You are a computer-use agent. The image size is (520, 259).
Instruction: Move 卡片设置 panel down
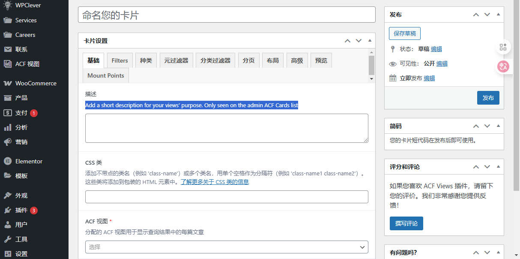359,41
